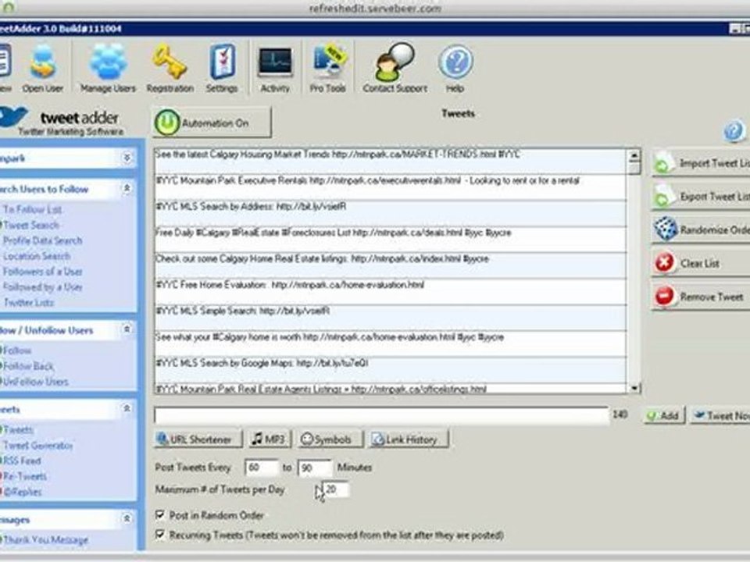Open RSS Feed sidebar link

click(x=22, y=461)
